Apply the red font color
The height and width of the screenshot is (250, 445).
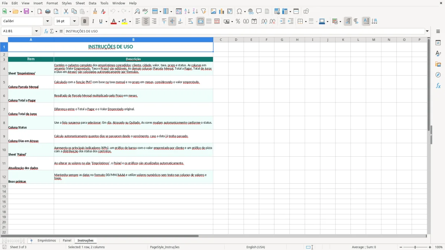point(113,21)
